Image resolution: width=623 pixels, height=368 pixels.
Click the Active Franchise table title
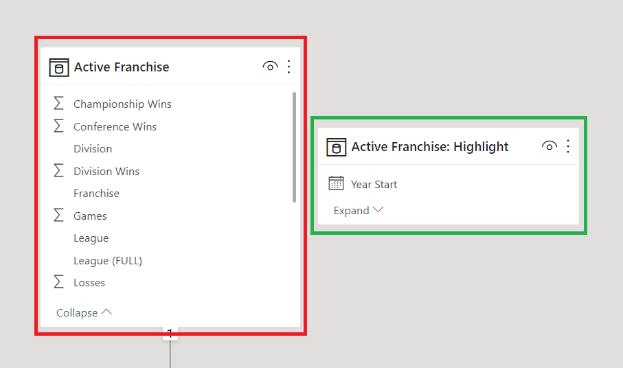coord(122,67)
